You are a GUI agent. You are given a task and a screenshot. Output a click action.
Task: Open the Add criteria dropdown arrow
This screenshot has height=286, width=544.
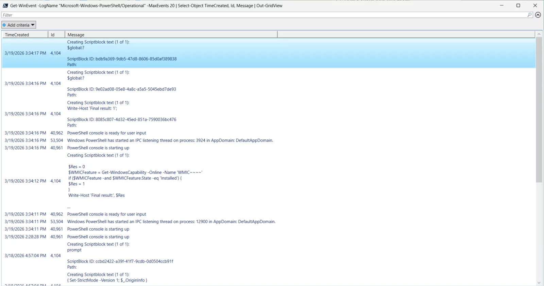coord(33,25)
